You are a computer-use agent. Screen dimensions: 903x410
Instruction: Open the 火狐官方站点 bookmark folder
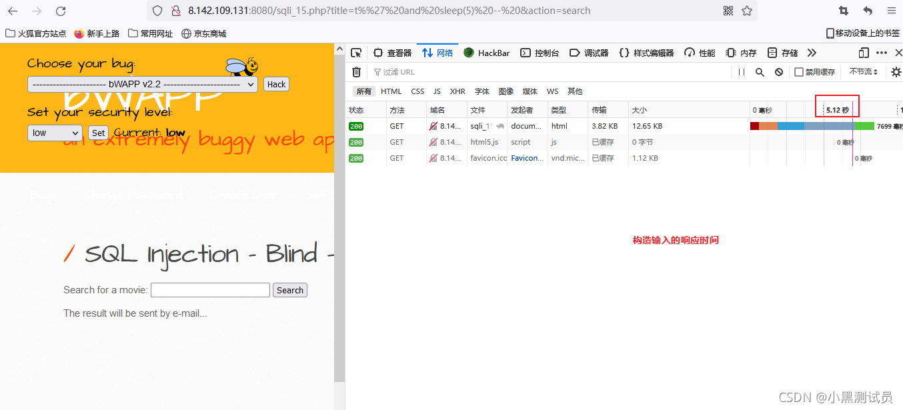tap(35, 33)
